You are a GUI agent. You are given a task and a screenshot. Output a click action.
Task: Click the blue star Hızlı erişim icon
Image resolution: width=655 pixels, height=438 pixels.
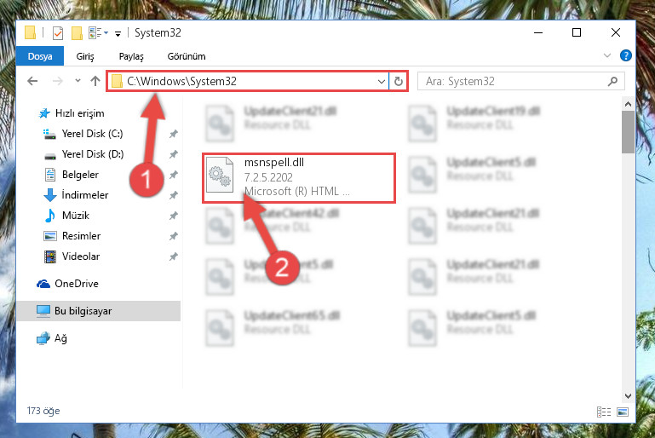pyautogui.click(x=43, y=113)
